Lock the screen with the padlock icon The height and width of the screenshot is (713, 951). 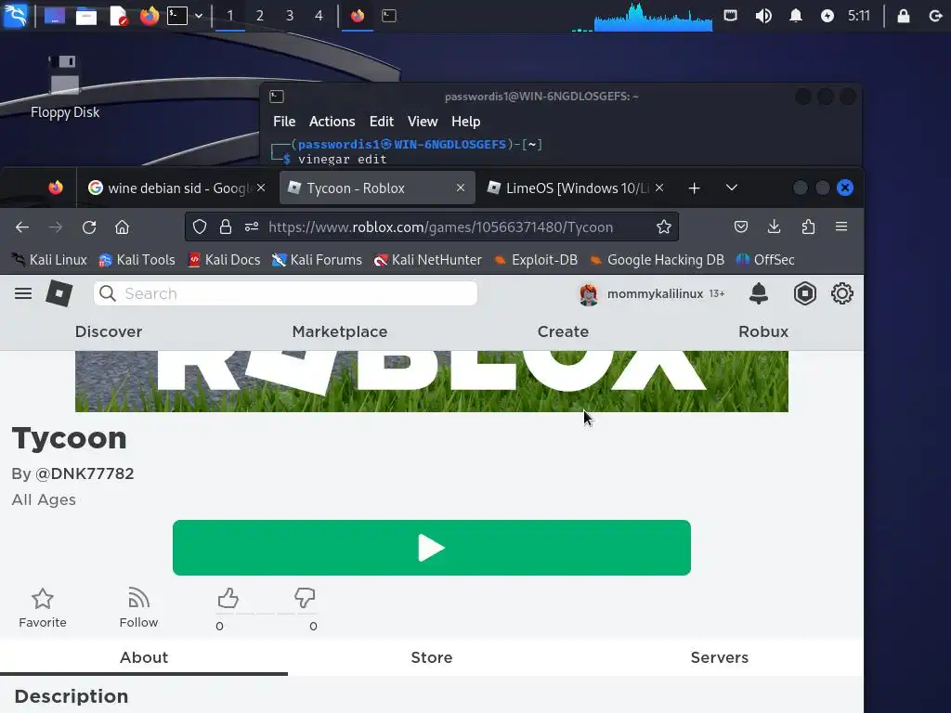903,15
